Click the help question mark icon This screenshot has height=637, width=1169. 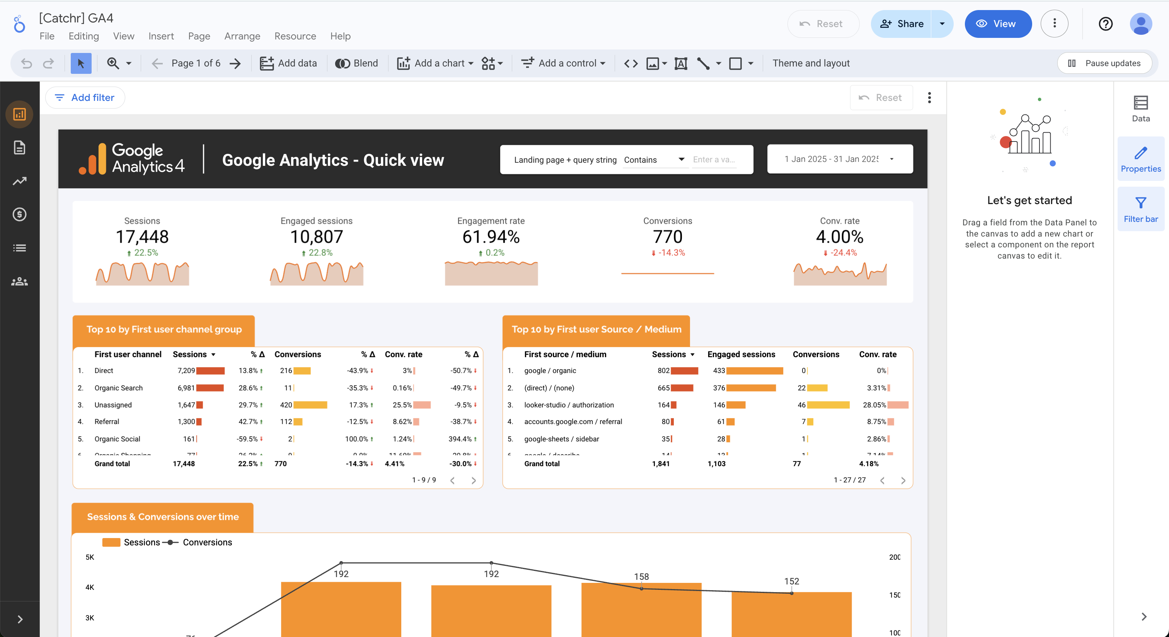(1106, 24)
